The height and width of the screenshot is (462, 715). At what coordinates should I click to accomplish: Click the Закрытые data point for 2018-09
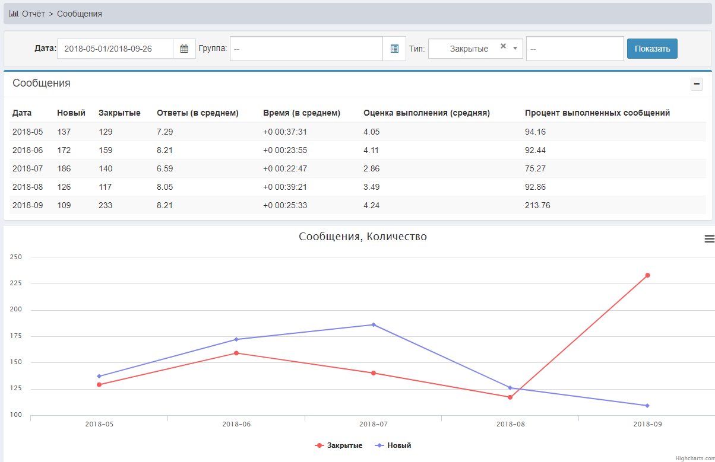[x=647, y=275]
